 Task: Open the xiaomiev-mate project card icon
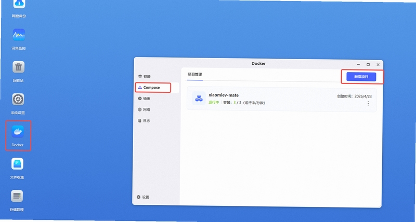click(199, 98)
